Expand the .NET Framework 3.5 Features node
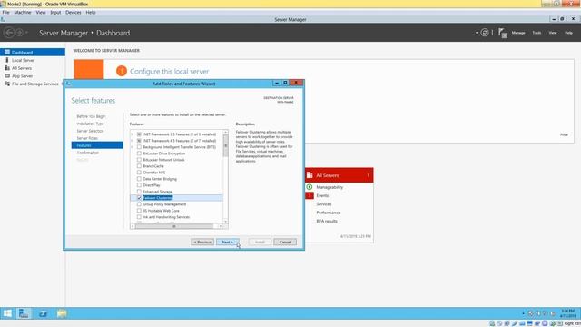Image resolution: width=581 pixels, height=327 pixels. pos(133,134)
